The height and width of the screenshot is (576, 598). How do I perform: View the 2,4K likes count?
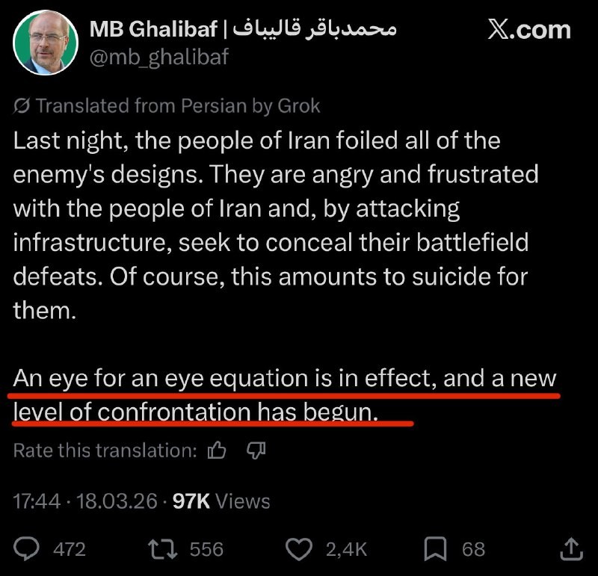click(347, 550)
